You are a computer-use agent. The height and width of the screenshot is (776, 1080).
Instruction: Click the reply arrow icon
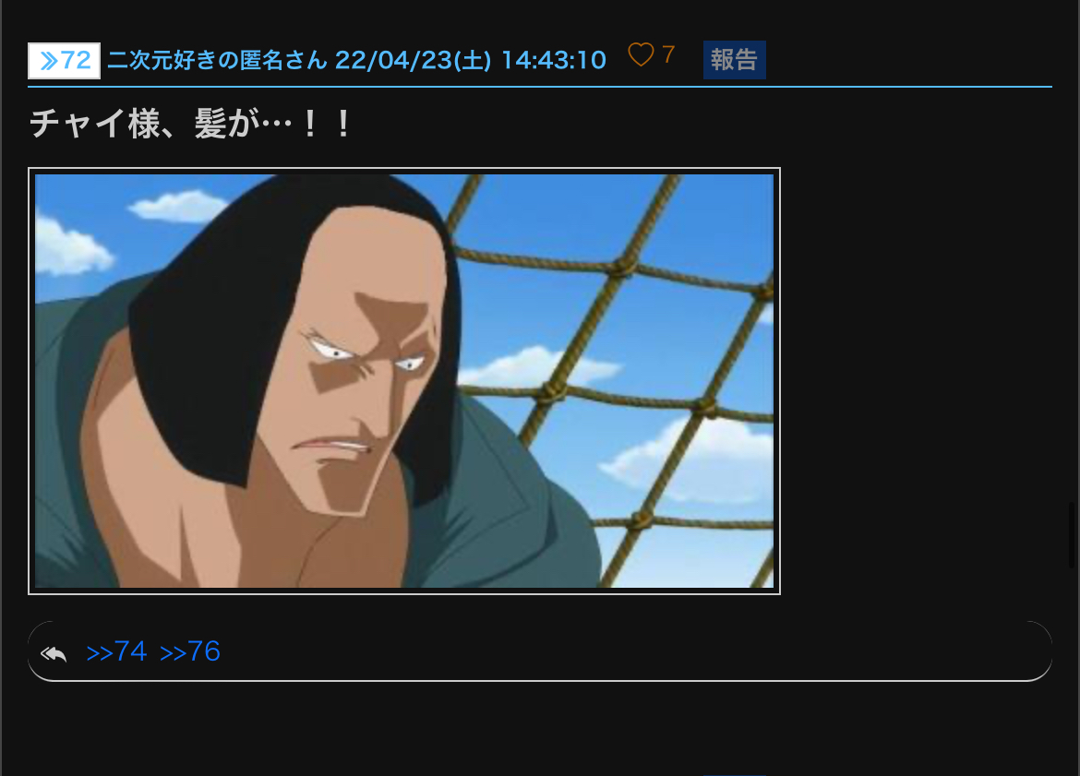click(54, 653)
